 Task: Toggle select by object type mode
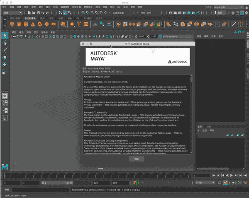[65, 13]
